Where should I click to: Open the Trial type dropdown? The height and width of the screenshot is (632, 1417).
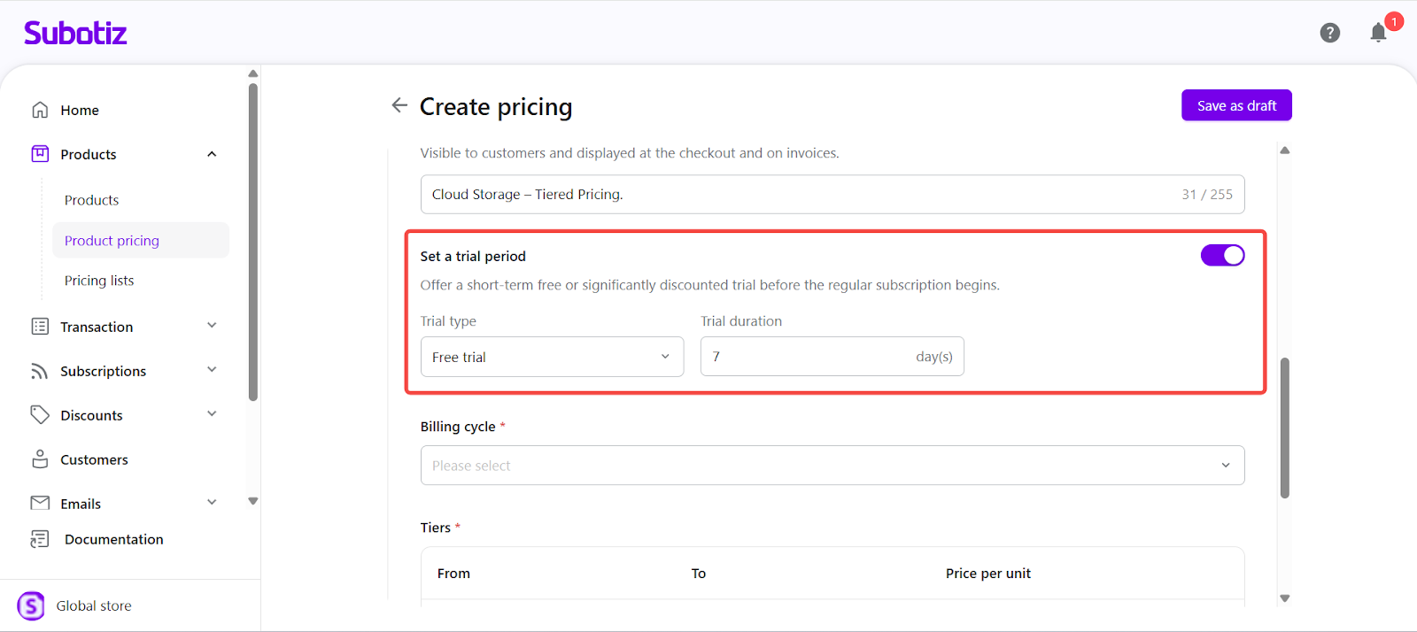point(552,357)
